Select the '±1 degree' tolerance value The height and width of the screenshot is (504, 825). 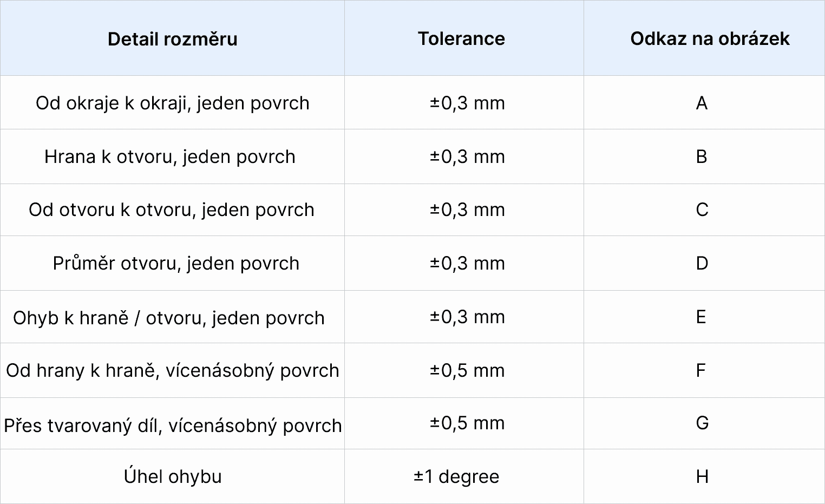click(456, 476)
